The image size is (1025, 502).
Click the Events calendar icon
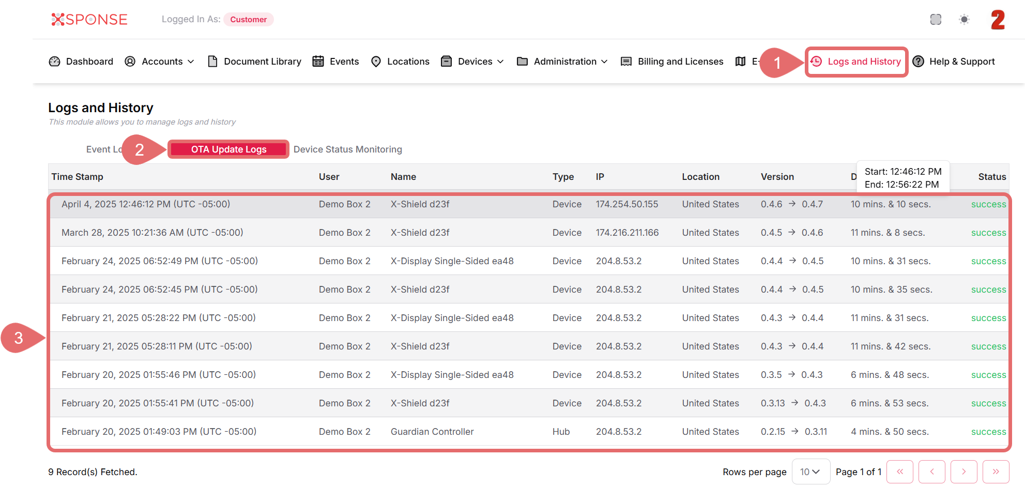[x=318, y=62]
